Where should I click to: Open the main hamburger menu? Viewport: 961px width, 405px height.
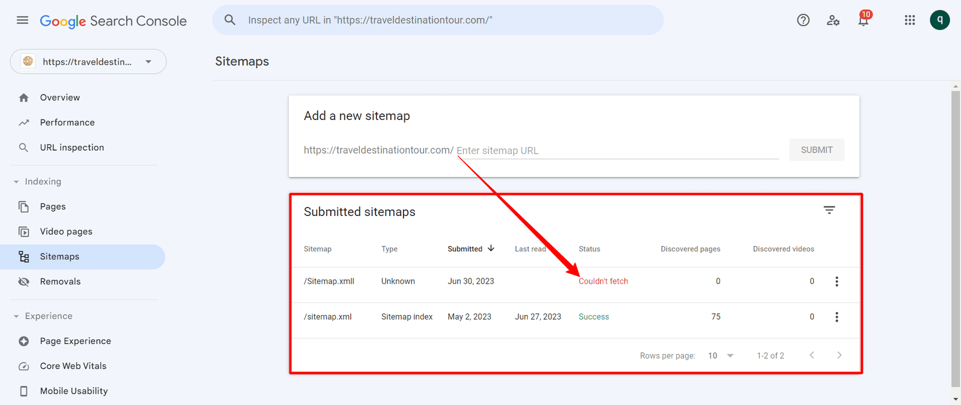pos(22,20)
